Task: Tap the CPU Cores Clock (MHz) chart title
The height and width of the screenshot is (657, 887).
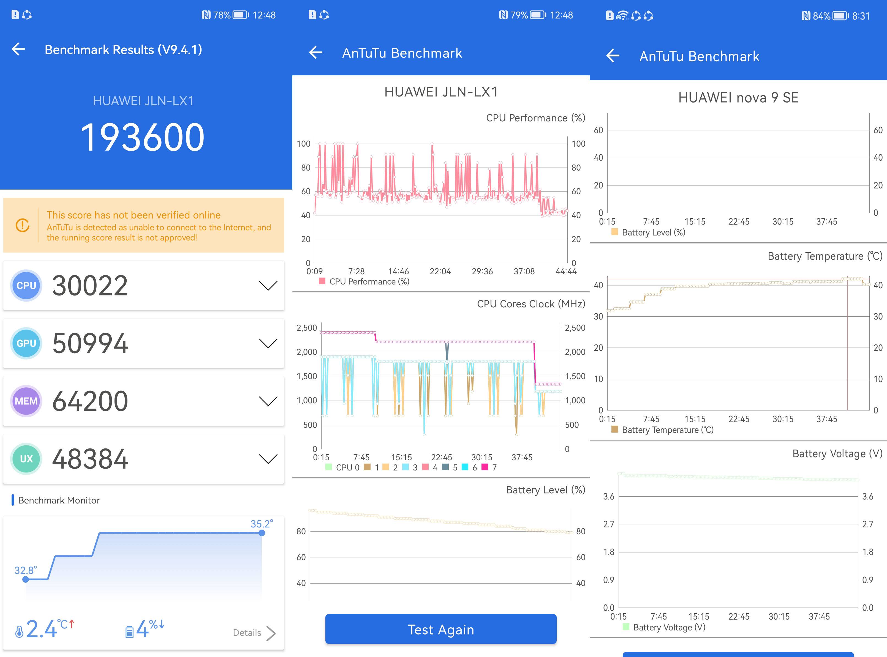Action: pos(531,304)
